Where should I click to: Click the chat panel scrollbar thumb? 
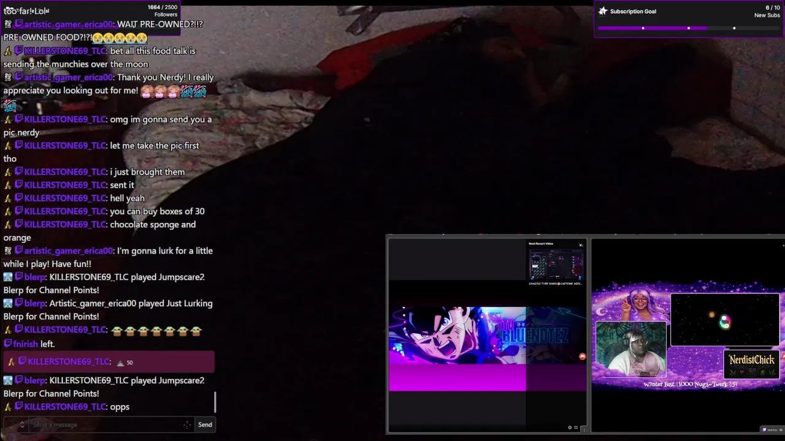pos(215,402)
